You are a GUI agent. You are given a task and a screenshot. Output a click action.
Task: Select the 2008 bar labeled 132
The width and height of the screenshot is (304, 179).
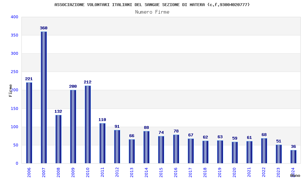pos(58,139)
